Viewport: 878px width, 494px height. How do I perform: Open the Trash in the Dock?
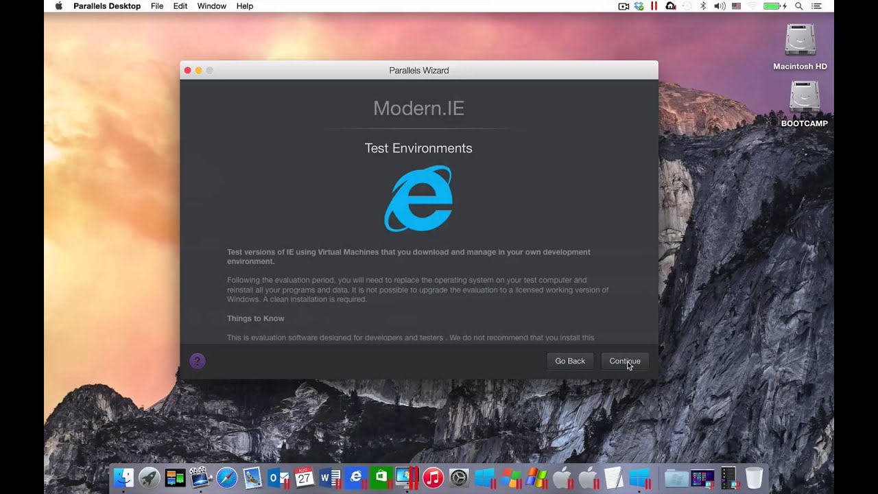tap(754, 478)
